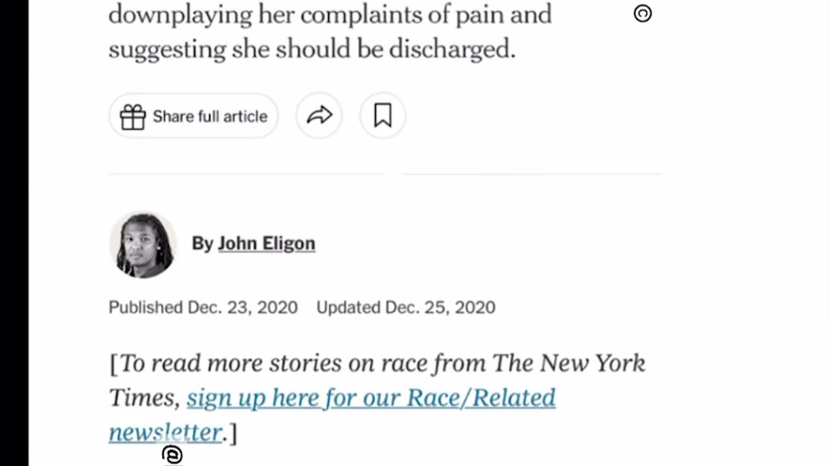Click the right segment of the horizontal divider

click(531, 173)
